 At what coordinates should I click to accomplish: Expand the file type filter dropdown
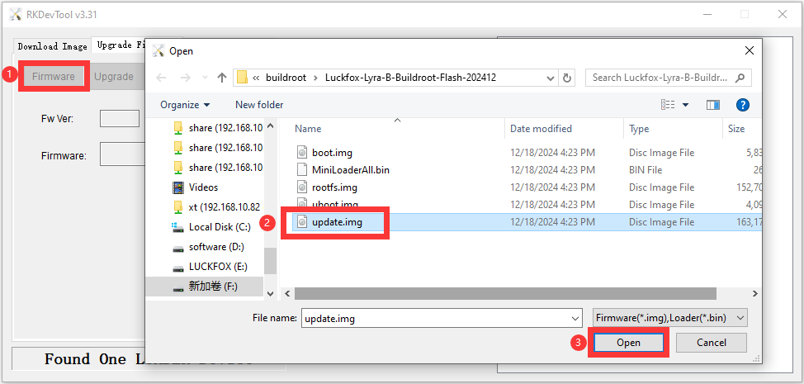[740, 318]
